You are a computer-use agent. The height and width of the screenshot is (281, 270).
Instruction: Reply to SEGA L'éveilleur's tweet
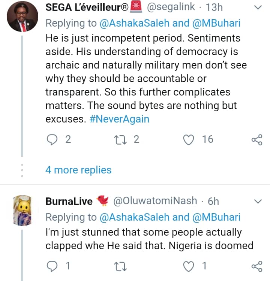52,140
